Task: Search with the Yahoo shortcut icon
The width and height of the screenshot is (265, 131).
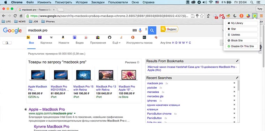Action: tap(40, 38)
